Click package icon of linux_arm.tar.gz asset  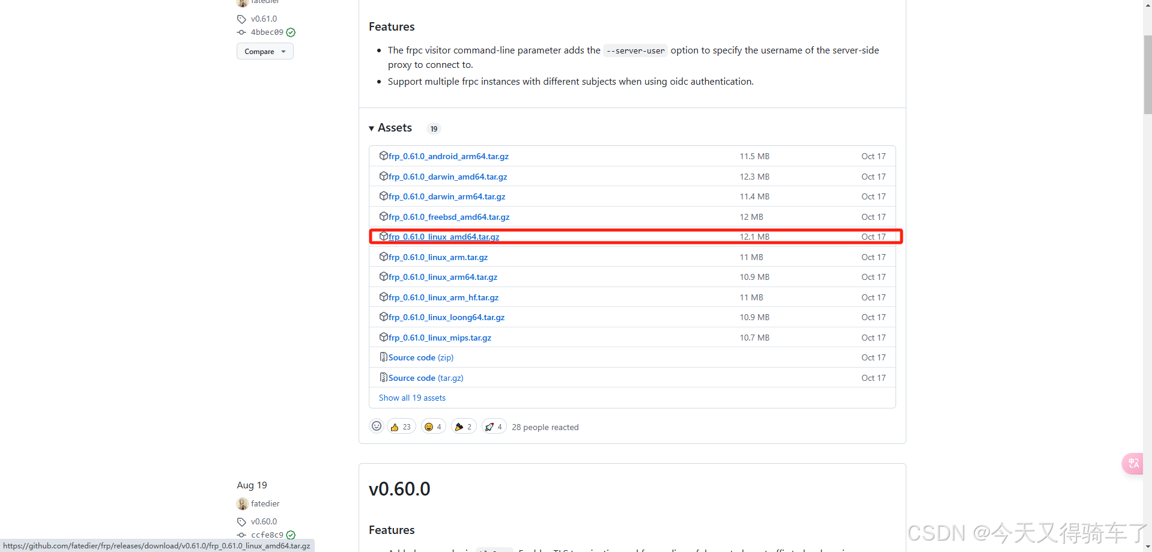[x=383, y=256]
